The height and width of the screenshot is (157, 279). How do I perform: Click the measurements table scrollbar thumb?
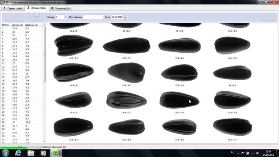coord(44,54)
